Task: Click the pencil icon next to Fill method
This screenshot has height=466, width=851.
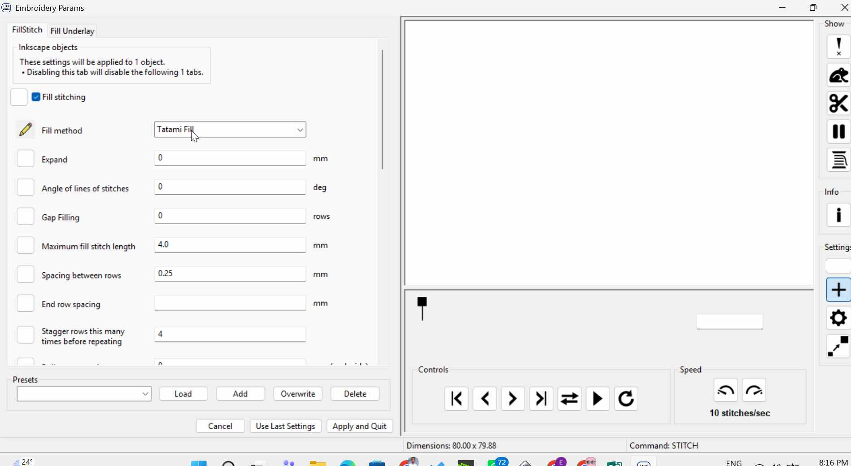Action: point(26,130)
